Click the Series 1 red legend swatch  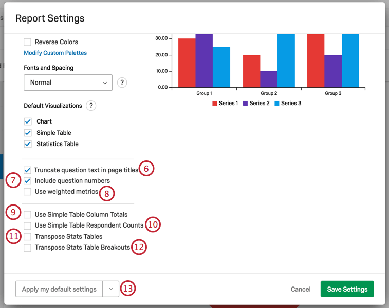pos(215,104)
